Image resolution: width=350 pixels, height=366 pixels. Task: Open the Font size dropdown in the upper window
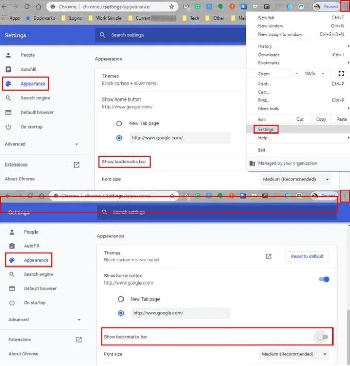click(296, 179)
